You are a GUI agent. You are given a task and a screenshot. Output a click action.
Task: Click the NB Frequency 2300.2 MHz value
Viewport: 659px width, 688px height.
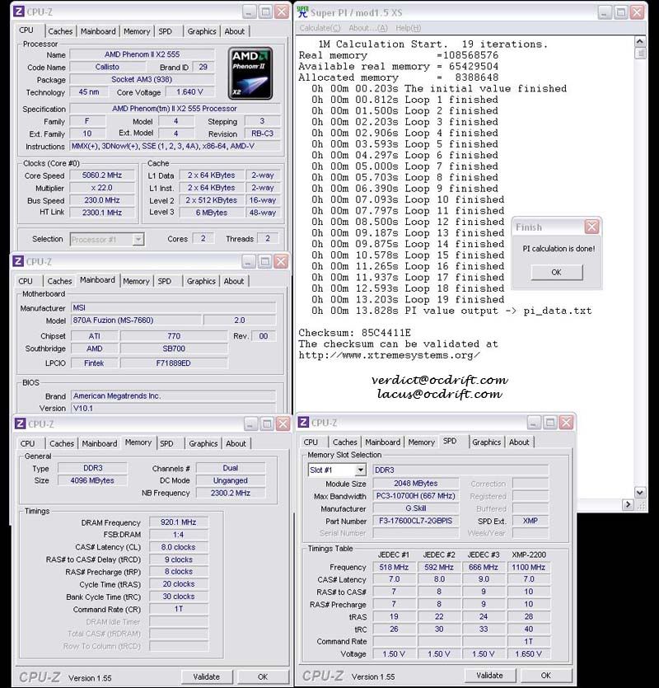(x=231, y=493)
